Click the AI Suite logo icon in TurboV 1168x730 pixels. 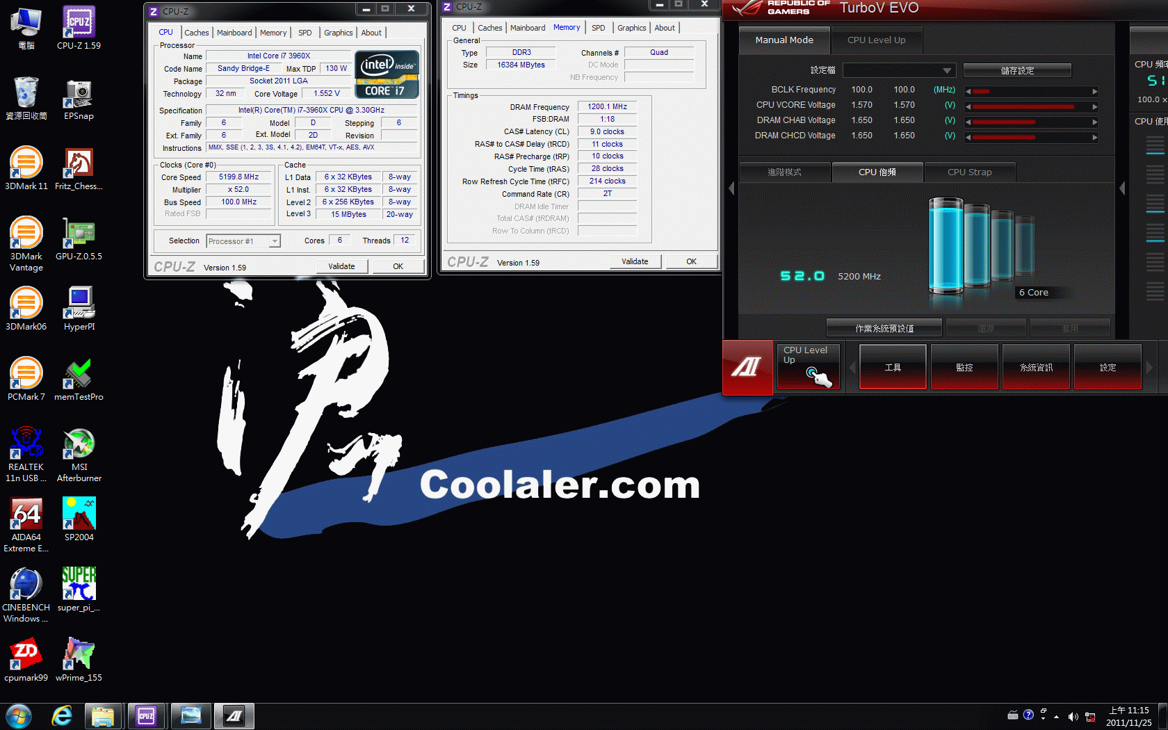click(747, 367)
